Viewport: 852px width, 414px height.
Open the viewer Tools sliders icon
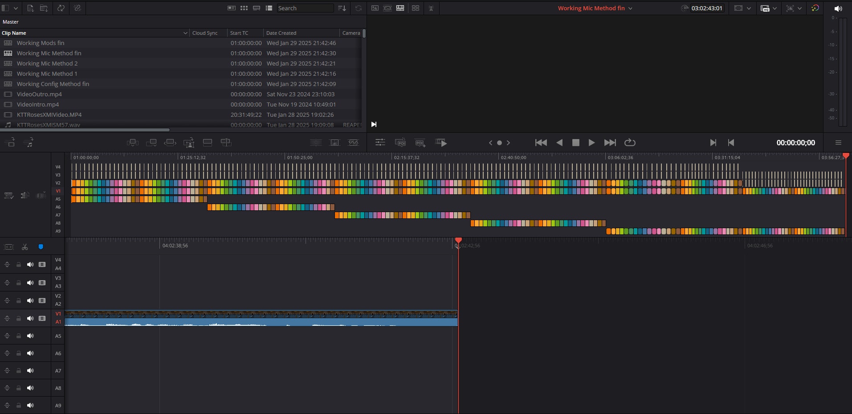[x=380, y=143]
